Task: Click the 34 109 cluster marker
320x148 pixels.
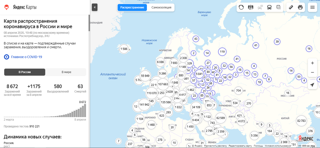Action: click(196, 107)
